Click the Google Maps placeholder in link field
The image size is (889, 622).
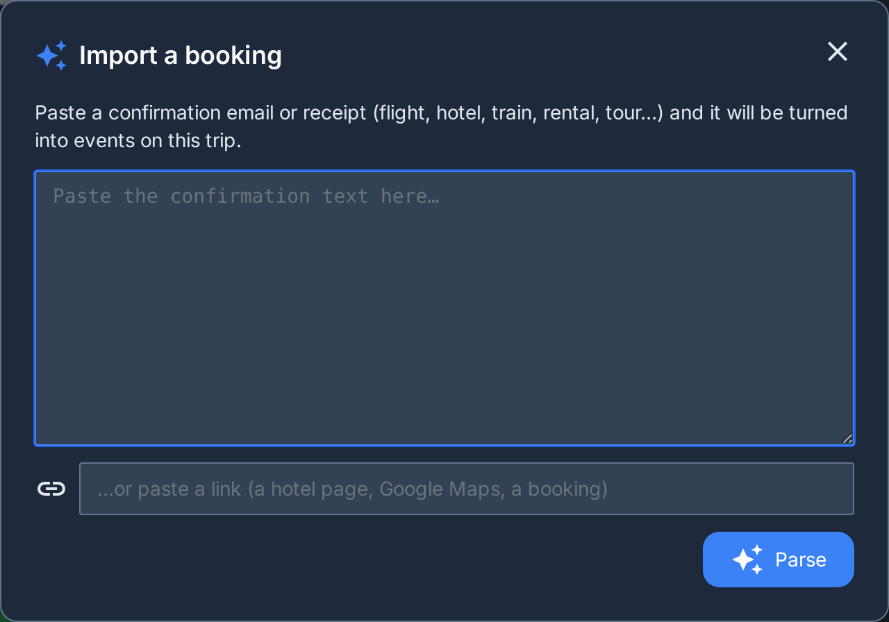point(440,489)
